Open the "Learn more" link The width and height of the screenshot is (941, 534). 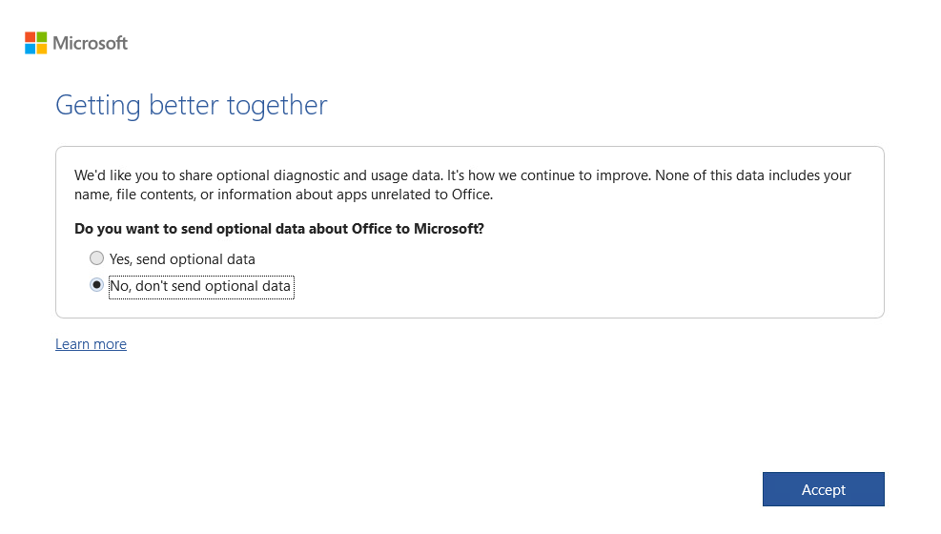coord(91,344)
